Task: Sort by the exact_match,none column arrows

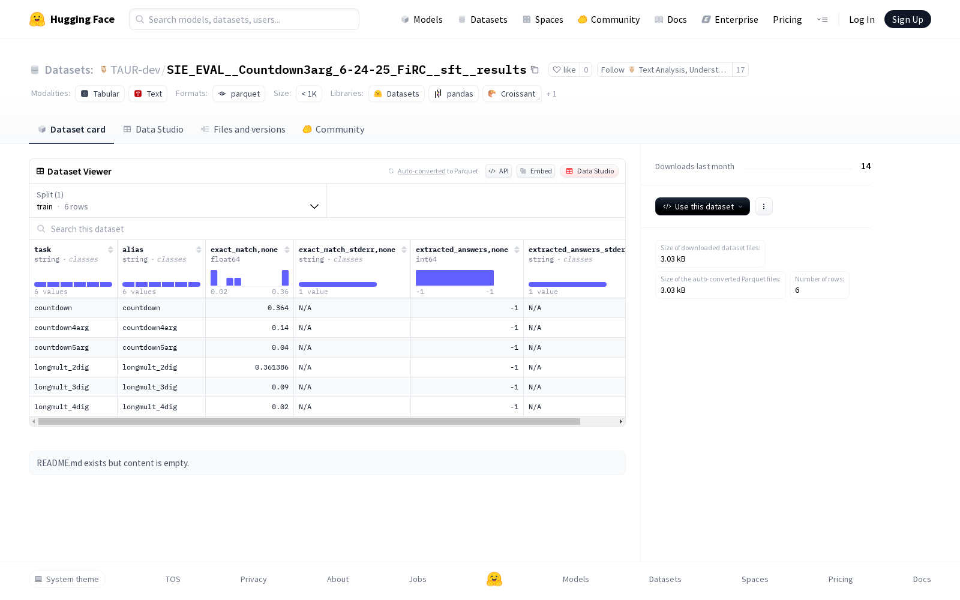Action: 287,250
